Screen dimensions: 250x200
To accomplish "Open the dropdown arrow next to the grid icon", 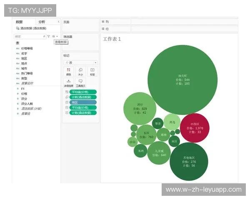I will point(57,37).
